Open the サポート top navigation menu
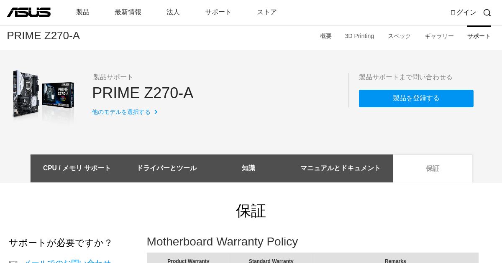The width and height of the screenshot is (502, 263). point(218,12)
